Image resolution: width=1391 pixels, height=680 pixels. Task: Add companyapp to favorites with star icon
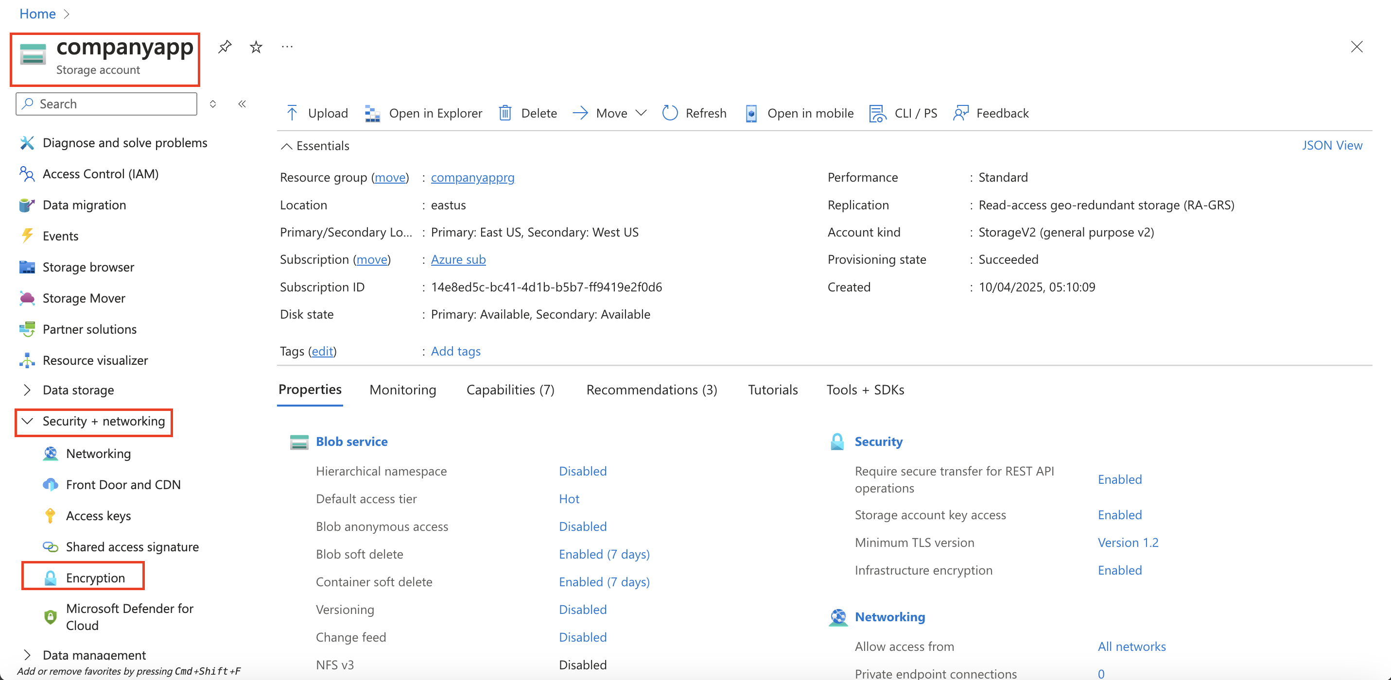[x=256, y=47]
